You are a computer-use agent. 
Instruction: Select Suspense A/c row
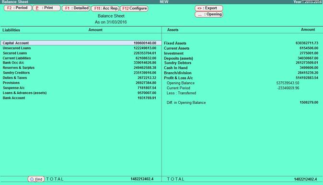click(x=81, y=88)
